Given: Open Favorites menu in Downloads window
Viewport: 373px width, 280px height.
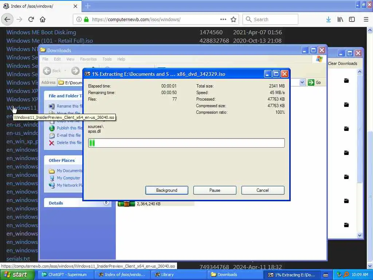Looking at the screenshot, I should 88,59.
